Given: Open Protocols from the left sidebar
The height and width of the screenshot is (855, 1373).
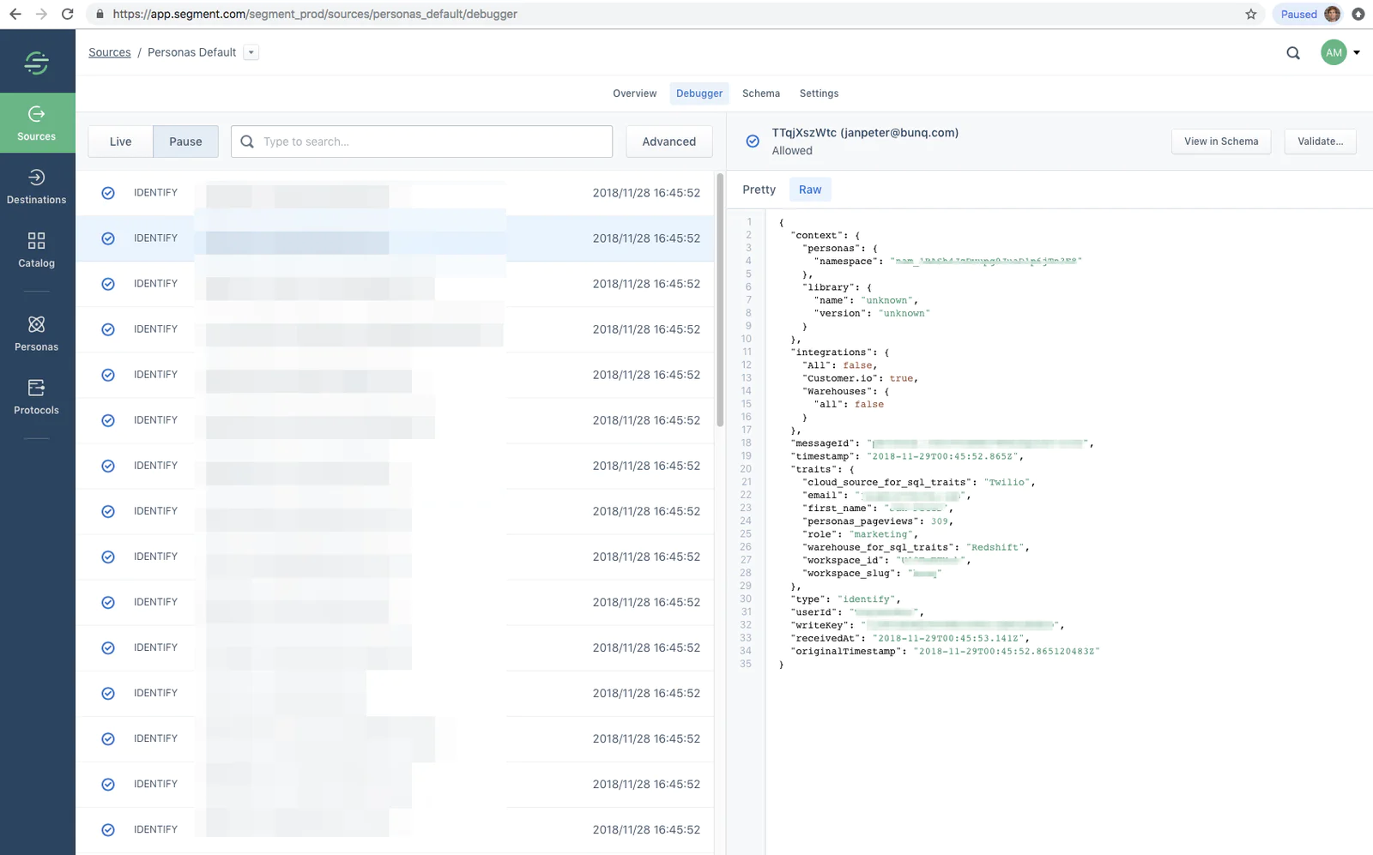Looking at the screenshot, I should coord(36,396).
